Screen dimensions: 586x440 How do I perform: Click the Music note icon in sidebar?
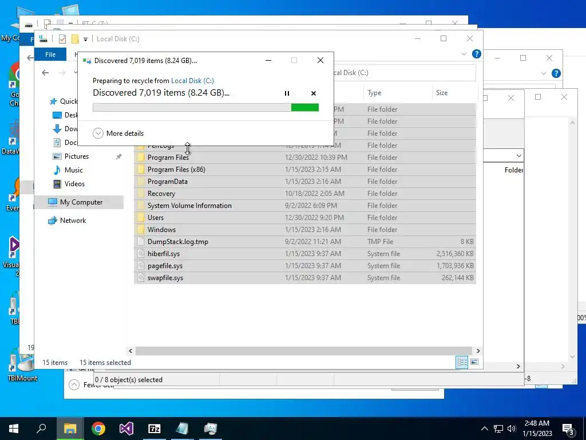pos(57,170)
